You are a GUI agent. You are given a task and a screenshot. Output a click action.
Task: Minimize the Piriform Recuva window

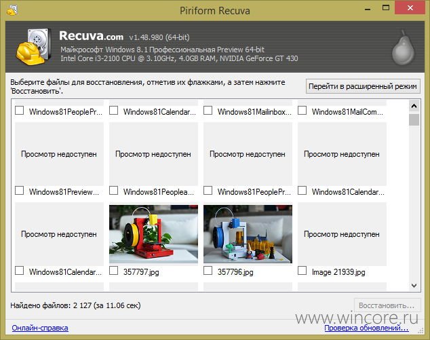click(x=368, y=10)
